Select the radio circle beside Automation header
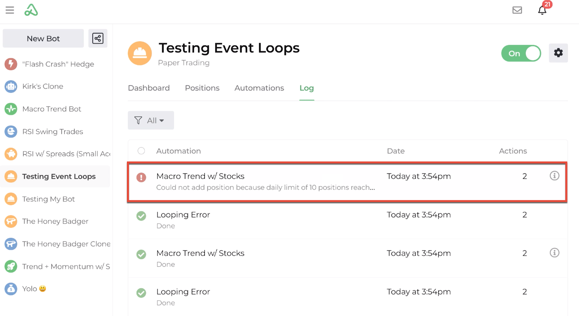Screen dimensions: 579x316 (141, 151)
